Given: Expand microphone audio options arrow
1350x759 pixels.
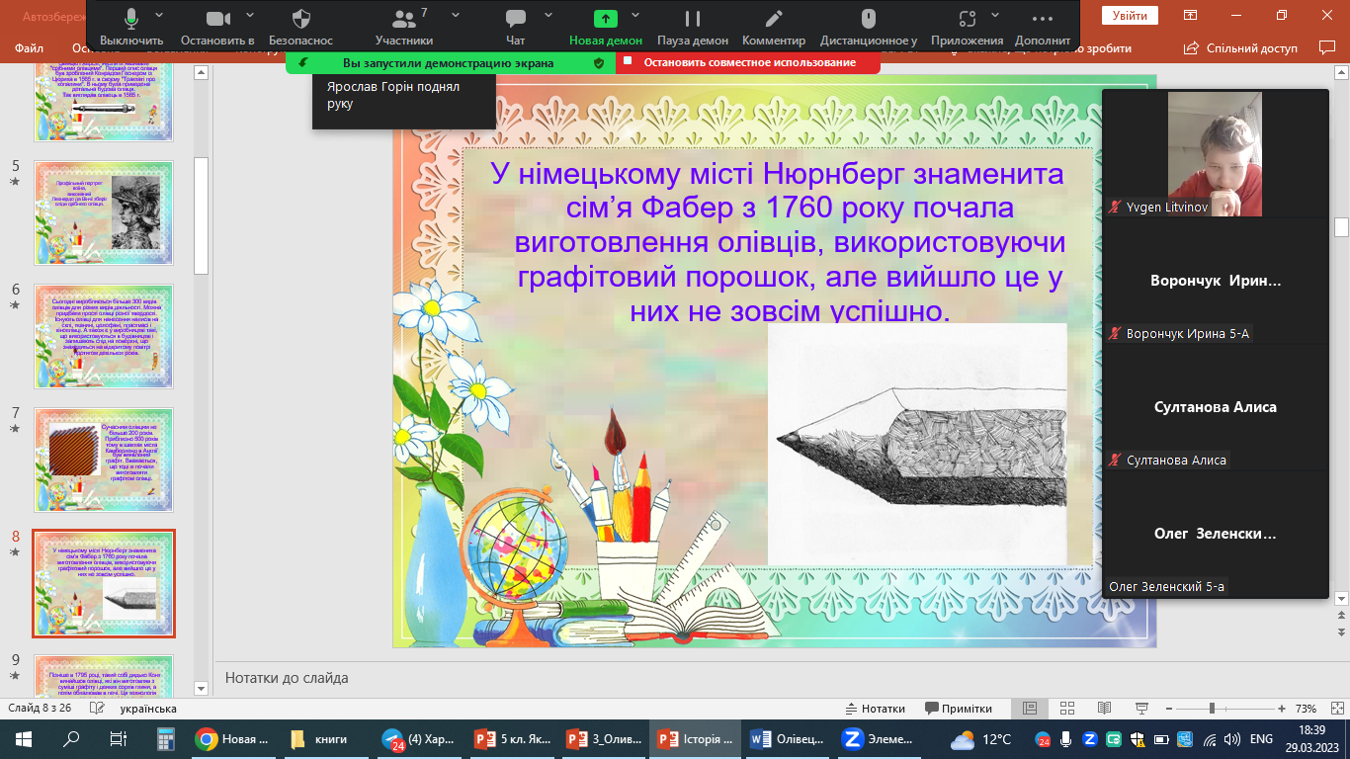Looking at the screenshot, I should (x=159, y=16).
